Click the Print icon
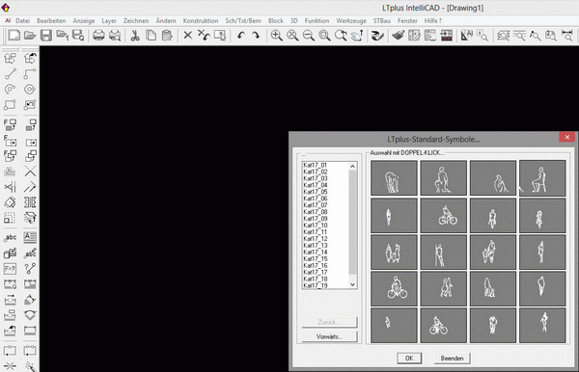579x372 pixels. click(x=98, y=36)
